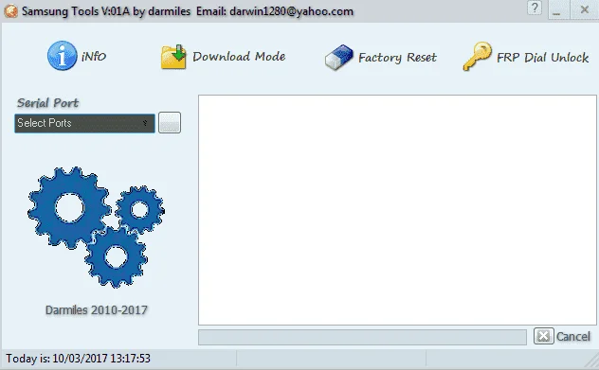The width and height of the screenshot is (599, 370).
Task: Click the small button beside Select Ports
Action: [x=170, y=122]
